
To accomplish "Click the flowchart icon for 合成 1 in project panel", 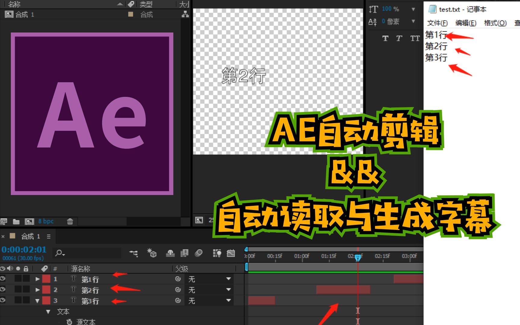I will click(x=185, y=14).
